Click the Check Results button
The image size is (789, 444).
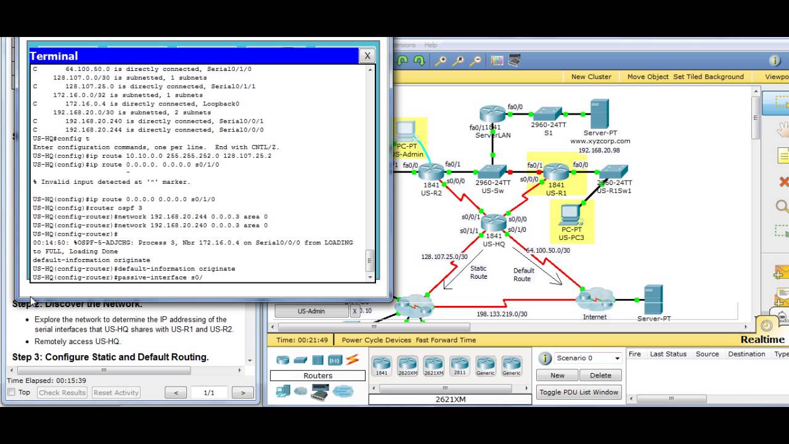point(62,392)
